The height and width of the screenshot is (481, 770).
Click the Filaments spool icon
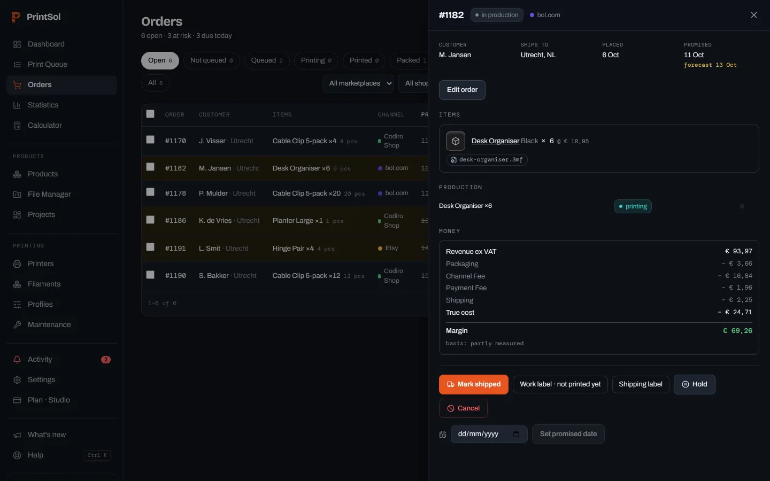pos(17,284)
